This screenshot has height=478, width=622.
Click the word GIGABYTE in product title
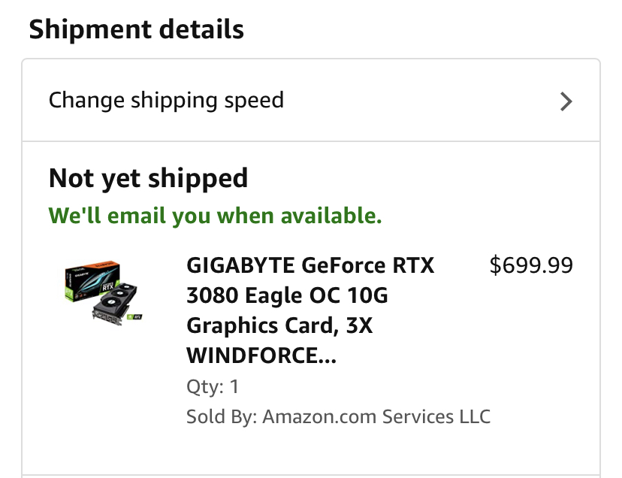tap(240, 266)
